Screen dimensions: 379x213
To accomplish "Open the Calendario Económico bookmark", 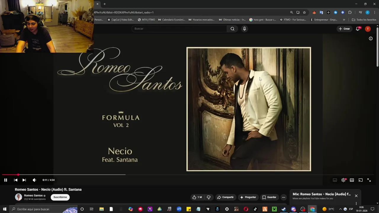I will [x=172, y=20].
